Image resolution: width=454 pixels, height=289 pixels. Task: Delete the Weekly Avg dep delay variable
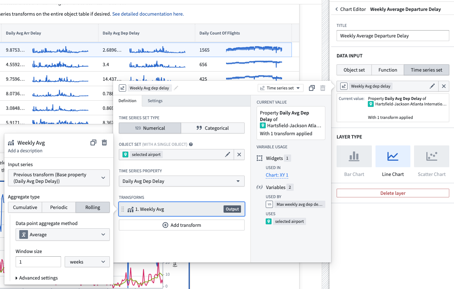click(322, 88)
